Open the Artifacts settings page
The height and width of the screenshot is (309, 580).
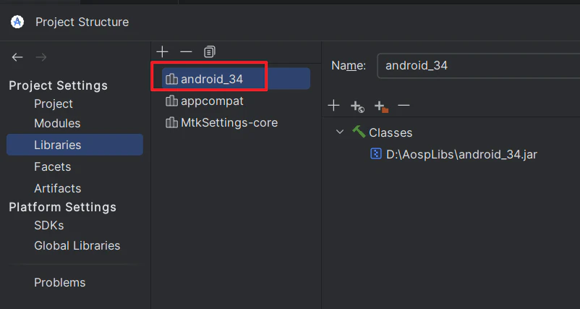[57, 188]
